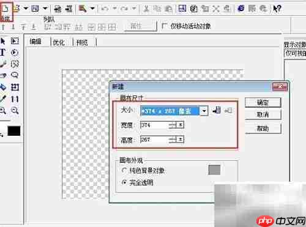The image size is (306, 227).
Task: Expand the Redo history arrow
Action: pyautogui.click(x=134, y=9)
